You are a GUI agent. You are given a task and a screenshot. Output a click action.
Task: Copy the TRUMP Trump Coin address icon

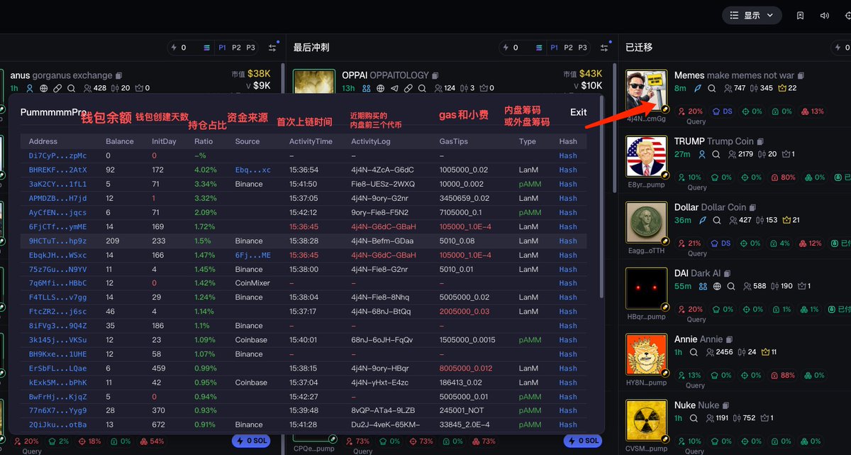click(x=762, y=141)
